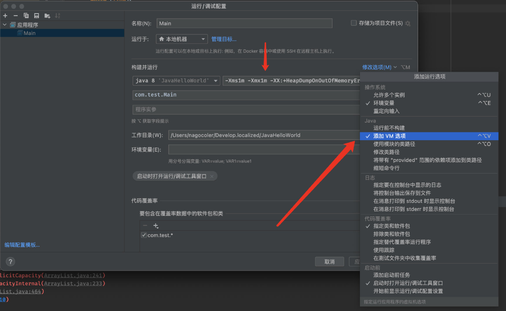Choose 指定替代覆盖率运行程序
The width and height of the screenshot is (506, 311).
[429, 242]
